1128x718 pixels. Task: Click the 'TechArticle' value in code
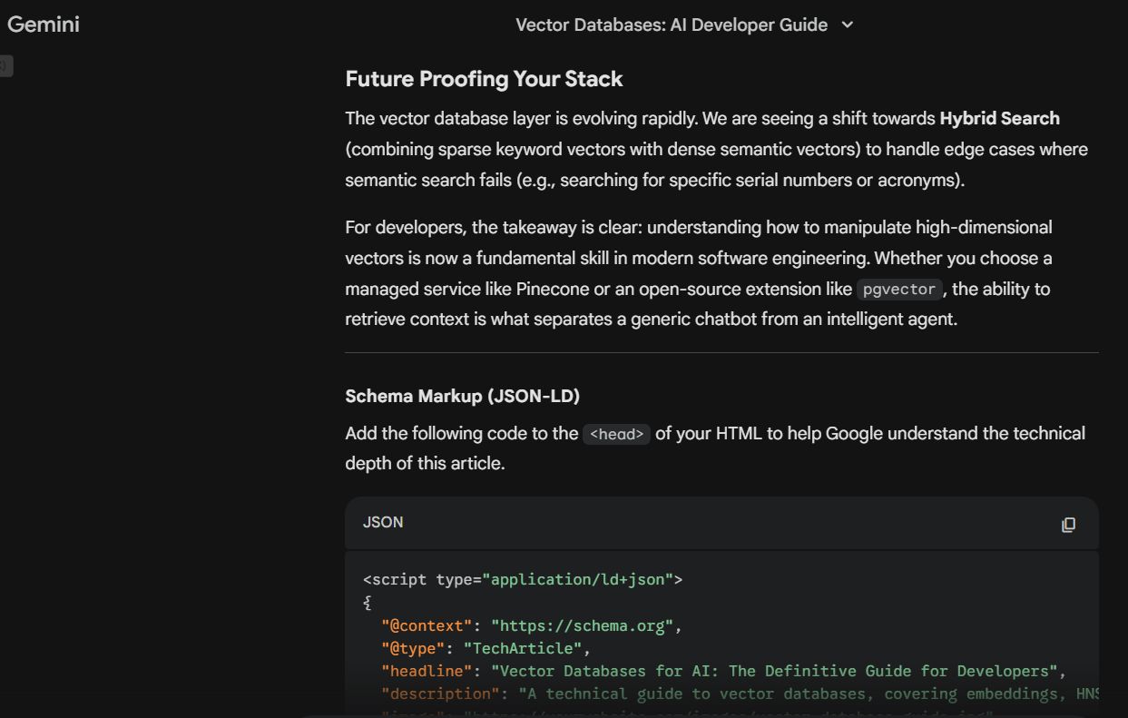(x=523, y=649)
